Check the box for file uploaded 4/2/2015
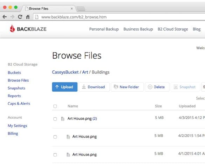This screenshot has width=205, height=167. pos(55,137)
